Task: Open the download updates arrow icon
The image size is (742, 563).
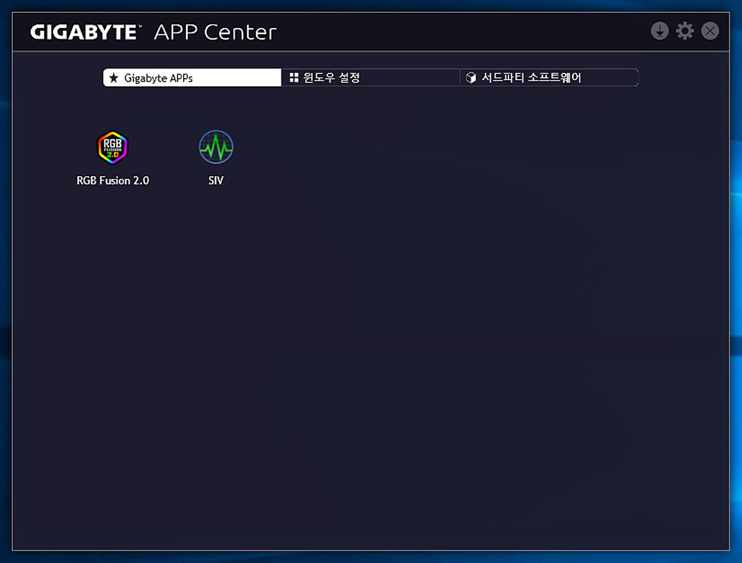Action: coord(660,30)
